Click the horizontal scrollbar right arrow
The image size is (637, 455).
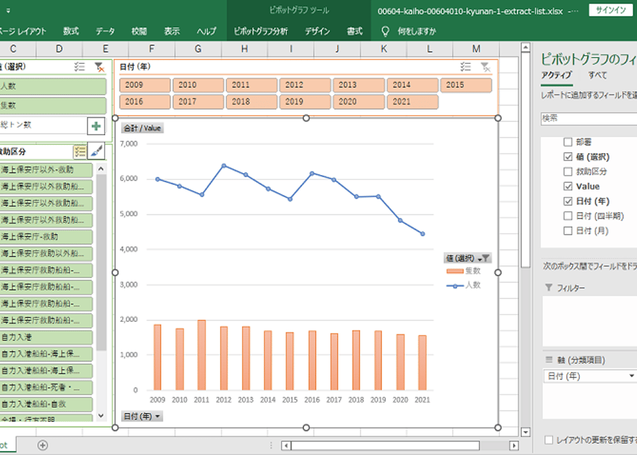pyautogui.click(x=514, y=445)
